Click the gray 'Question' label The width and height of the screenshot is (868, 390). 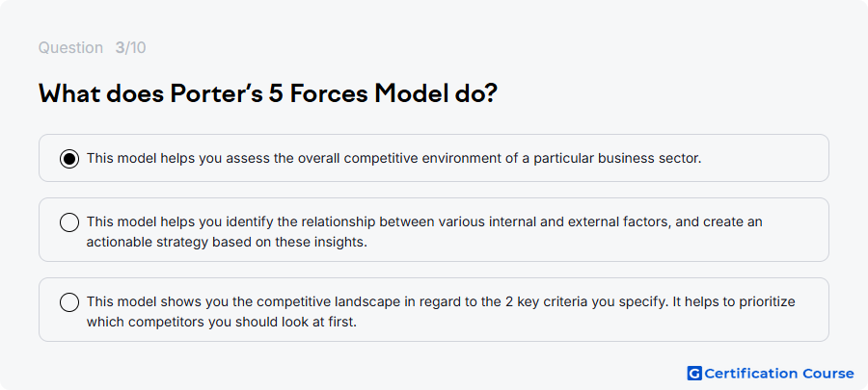pyautogui.click(x=70, y=48)
